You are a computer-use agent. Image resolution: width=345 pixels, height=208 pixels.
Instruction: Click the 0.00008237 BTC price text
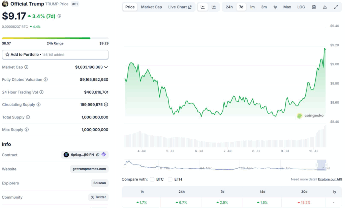tap(15, 27)
